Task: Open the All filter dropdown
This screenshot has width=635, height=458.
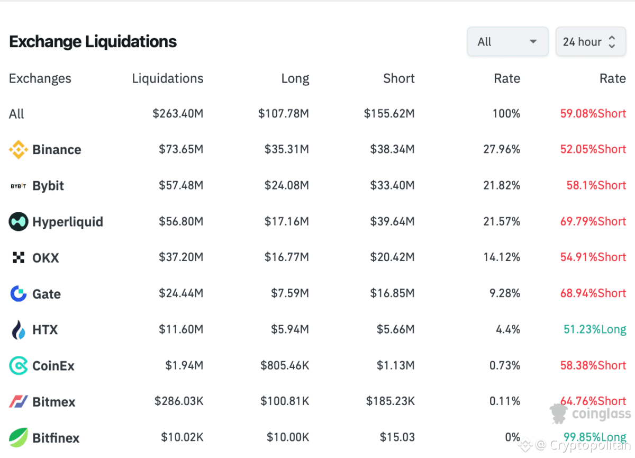Action: coord(507,42)
